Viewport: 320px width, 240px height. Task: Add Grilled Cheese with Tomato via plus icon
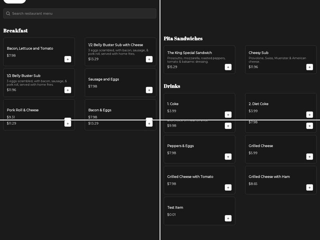(228, 187)
